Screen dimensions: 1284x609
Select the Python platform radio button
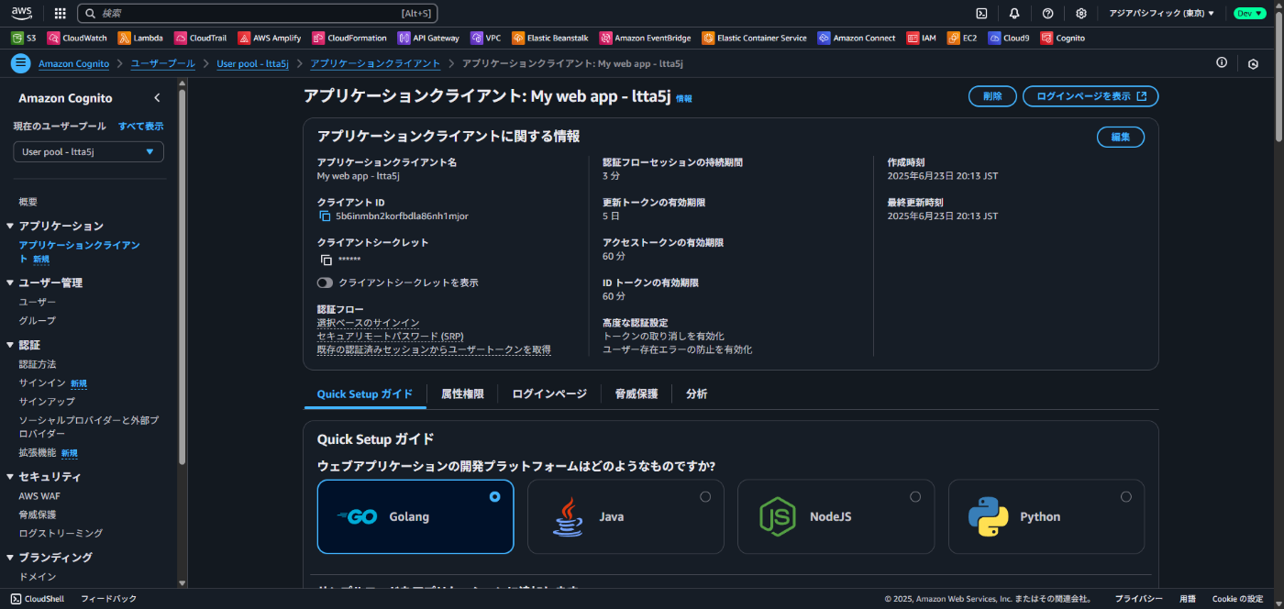click(x=1126, y=496)
